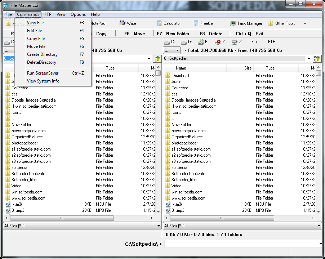Go up one folder in left panel
The width and height of the screenshot is (325, 259).
coord(157,59)
